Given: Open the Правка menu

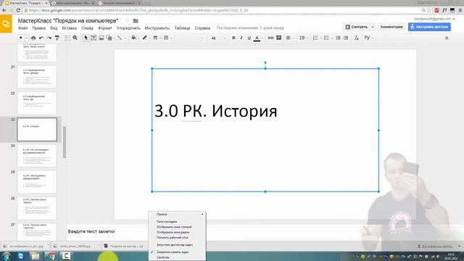Looking at the screenshot, I should point(38,28).
